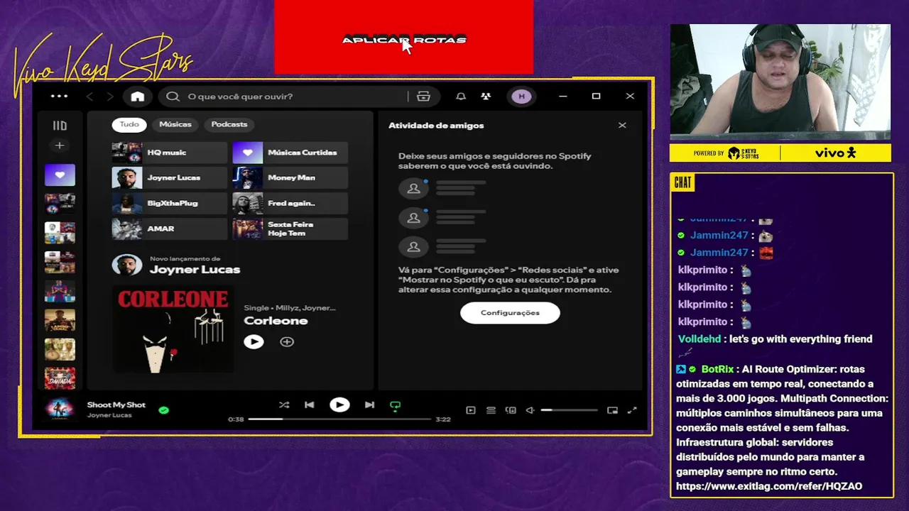Open the 'Corleone' single title
This screenshot has width=909, height=511.
pos(276,321)
